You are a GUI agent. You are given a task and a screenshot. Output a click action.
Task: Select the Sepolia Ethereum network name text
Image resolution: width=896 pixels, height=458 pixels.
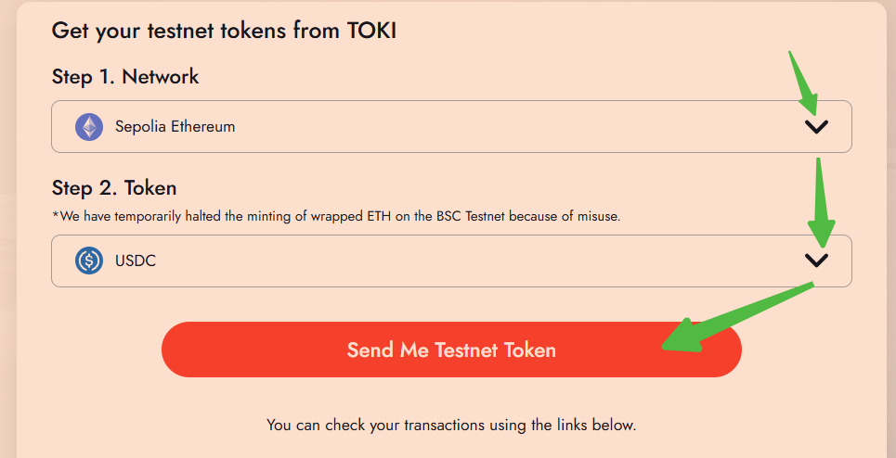[175, 127]
